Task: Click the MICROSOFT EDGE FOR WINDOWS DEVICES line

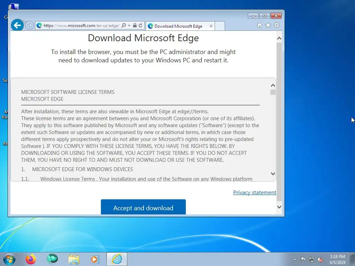Action: pos(83,169)
